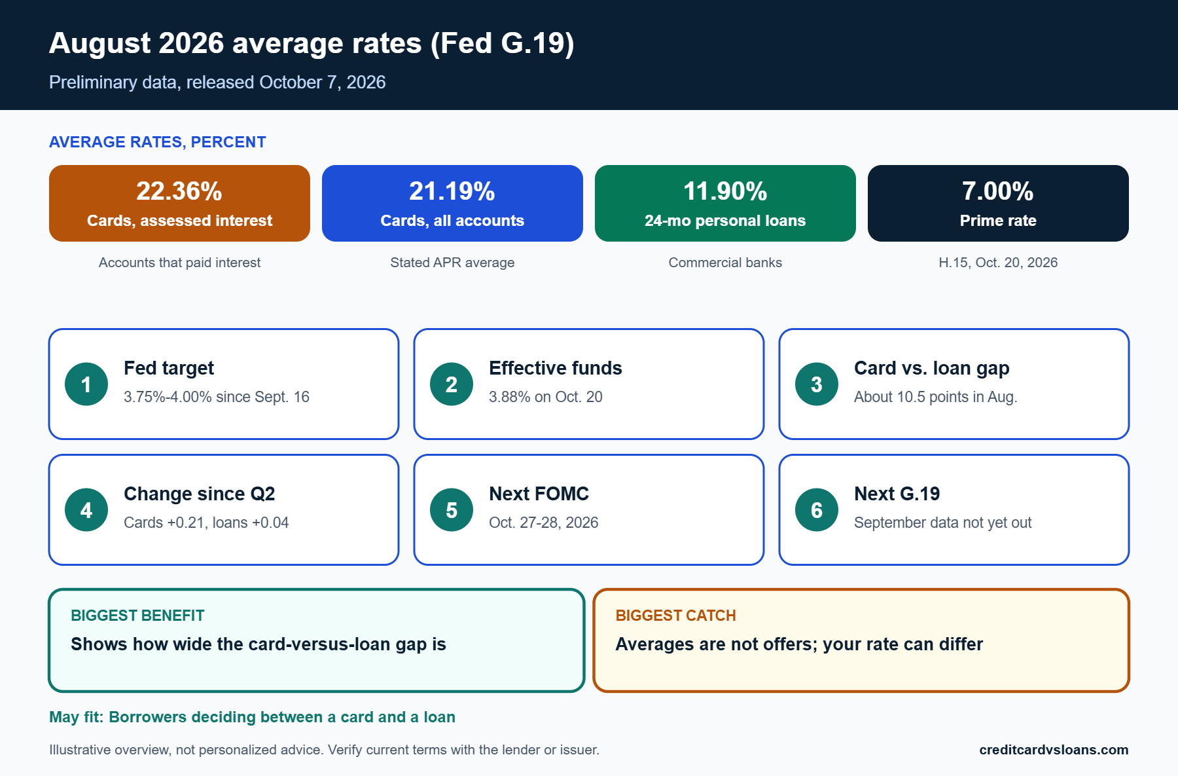The width and height of the screenshot is (1178, 776).
Task: Click the text 'Oct. 27-28, 2026'
Action: click(544, 523)
